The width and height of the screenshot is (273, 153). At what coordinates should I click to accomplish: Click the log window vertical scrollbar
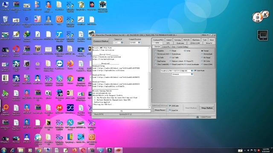tap(149, 77)
